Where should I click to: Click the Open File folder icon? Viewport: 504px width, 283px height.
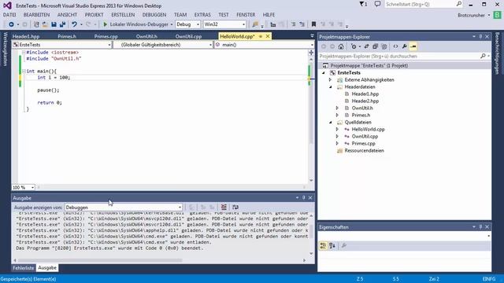tap(45, 24)
